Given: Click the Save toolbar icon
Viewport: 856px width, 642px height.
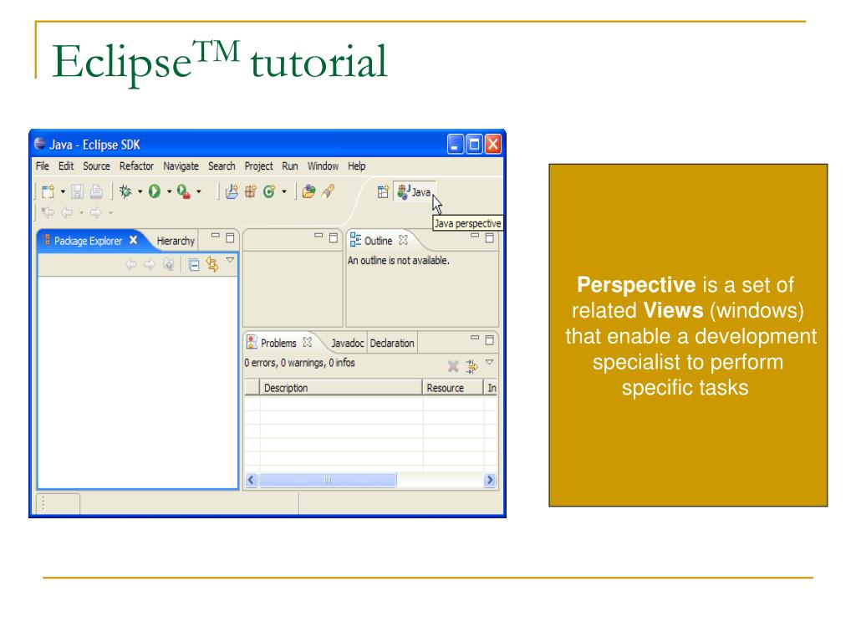Looking at the screenshot, I should click(78, 191).
